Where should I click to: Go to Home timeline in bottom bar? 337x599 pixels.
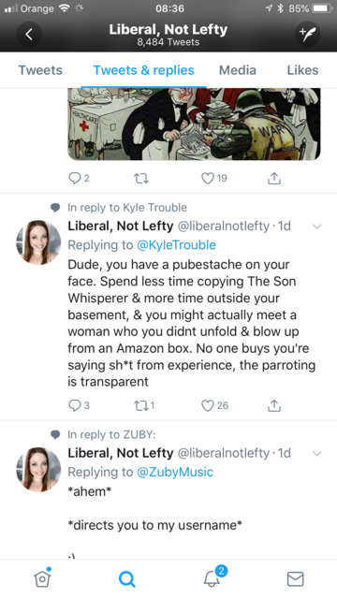[x=42, y=577]
